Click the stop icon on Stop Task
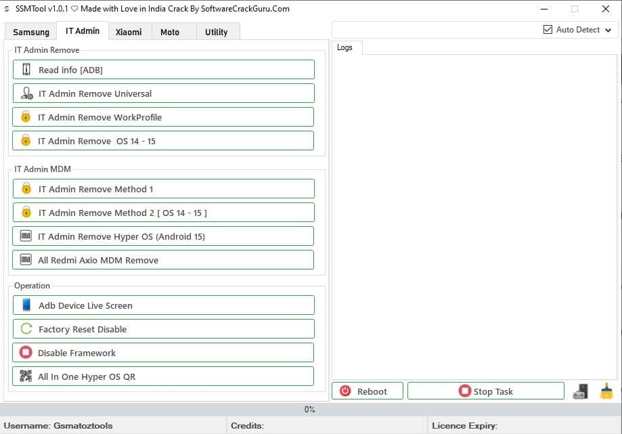This screenshot has width=622, height=434. (x=464, y=391)
